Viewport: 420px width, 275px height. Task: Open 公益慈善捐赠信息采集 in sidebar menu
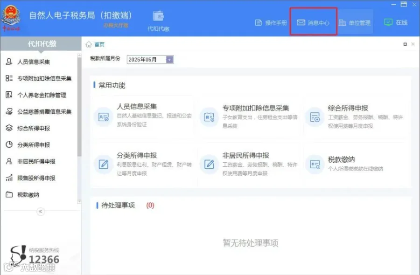[44, 111]
